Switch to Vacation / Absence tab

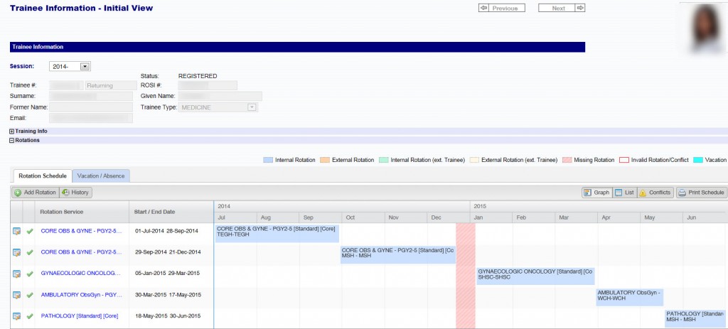point(101,176)
